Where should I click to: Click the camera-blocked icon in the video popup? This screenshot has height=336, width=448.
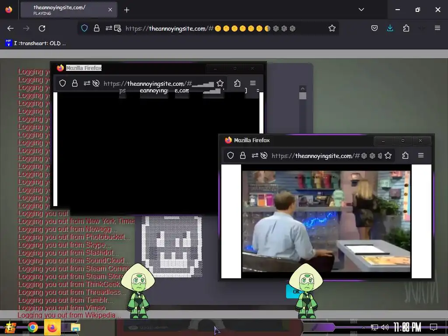click(264, 155)
